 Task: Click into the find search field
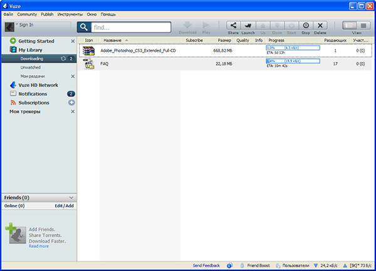click(x=131, y=28)
